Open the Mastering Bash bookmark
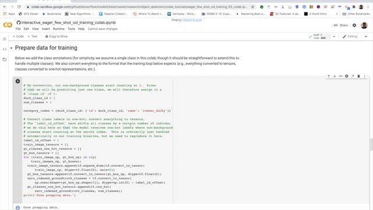The height and width of the screenshot is (210, 373). click(x=250, y=14)
